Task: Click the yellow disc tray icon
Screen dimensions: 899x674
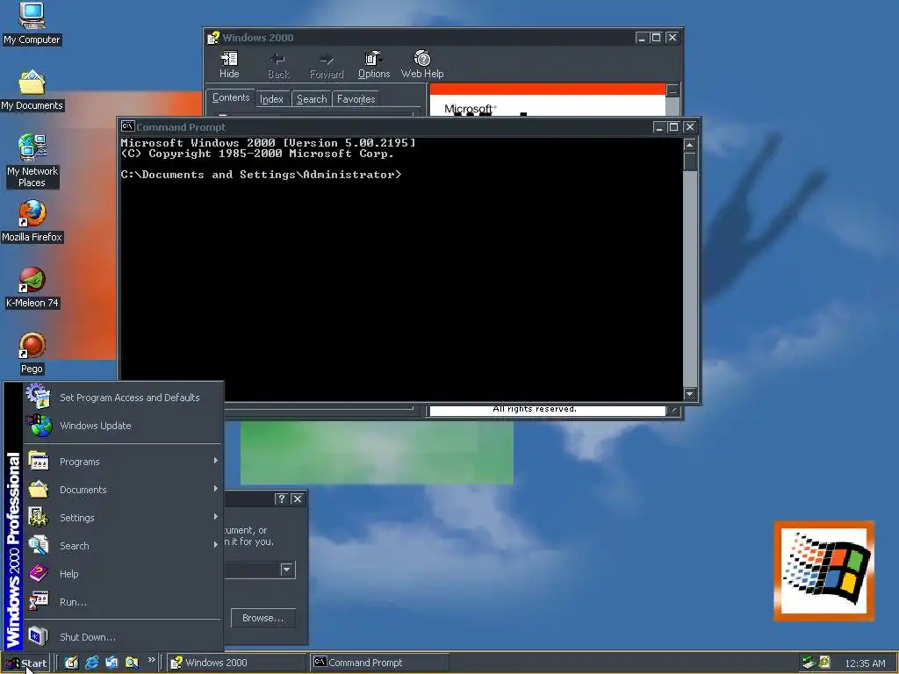Action: (x=824, y=663)
